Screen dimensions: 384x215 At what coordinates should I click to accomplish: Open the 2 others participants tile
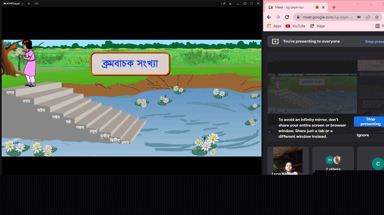pos(333,161)
